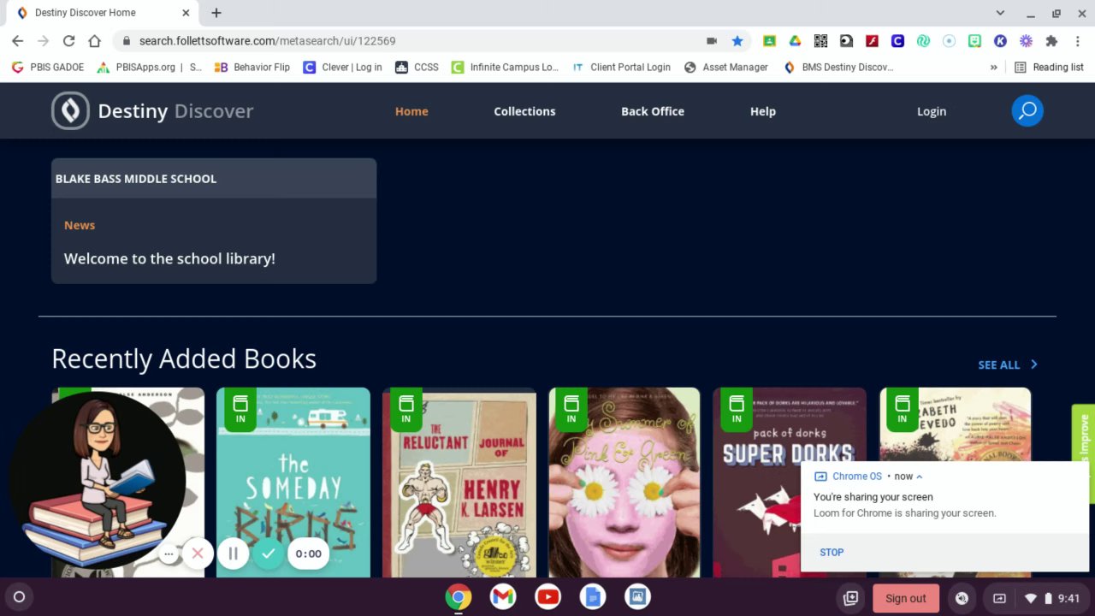Click the Sign out button
The height and width of the screenshot is (616, 1095).
(906, 598)
